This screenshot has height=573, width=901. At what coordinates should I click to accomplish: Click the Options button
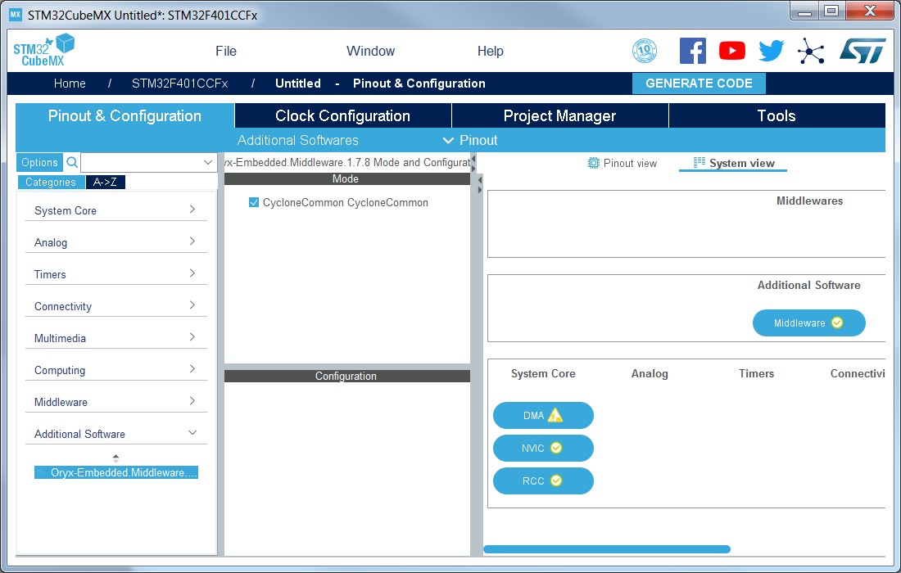39,162
